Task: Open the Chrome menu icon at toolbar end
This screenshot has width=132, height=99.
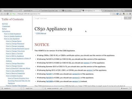Action: click(x=130, y=14)
